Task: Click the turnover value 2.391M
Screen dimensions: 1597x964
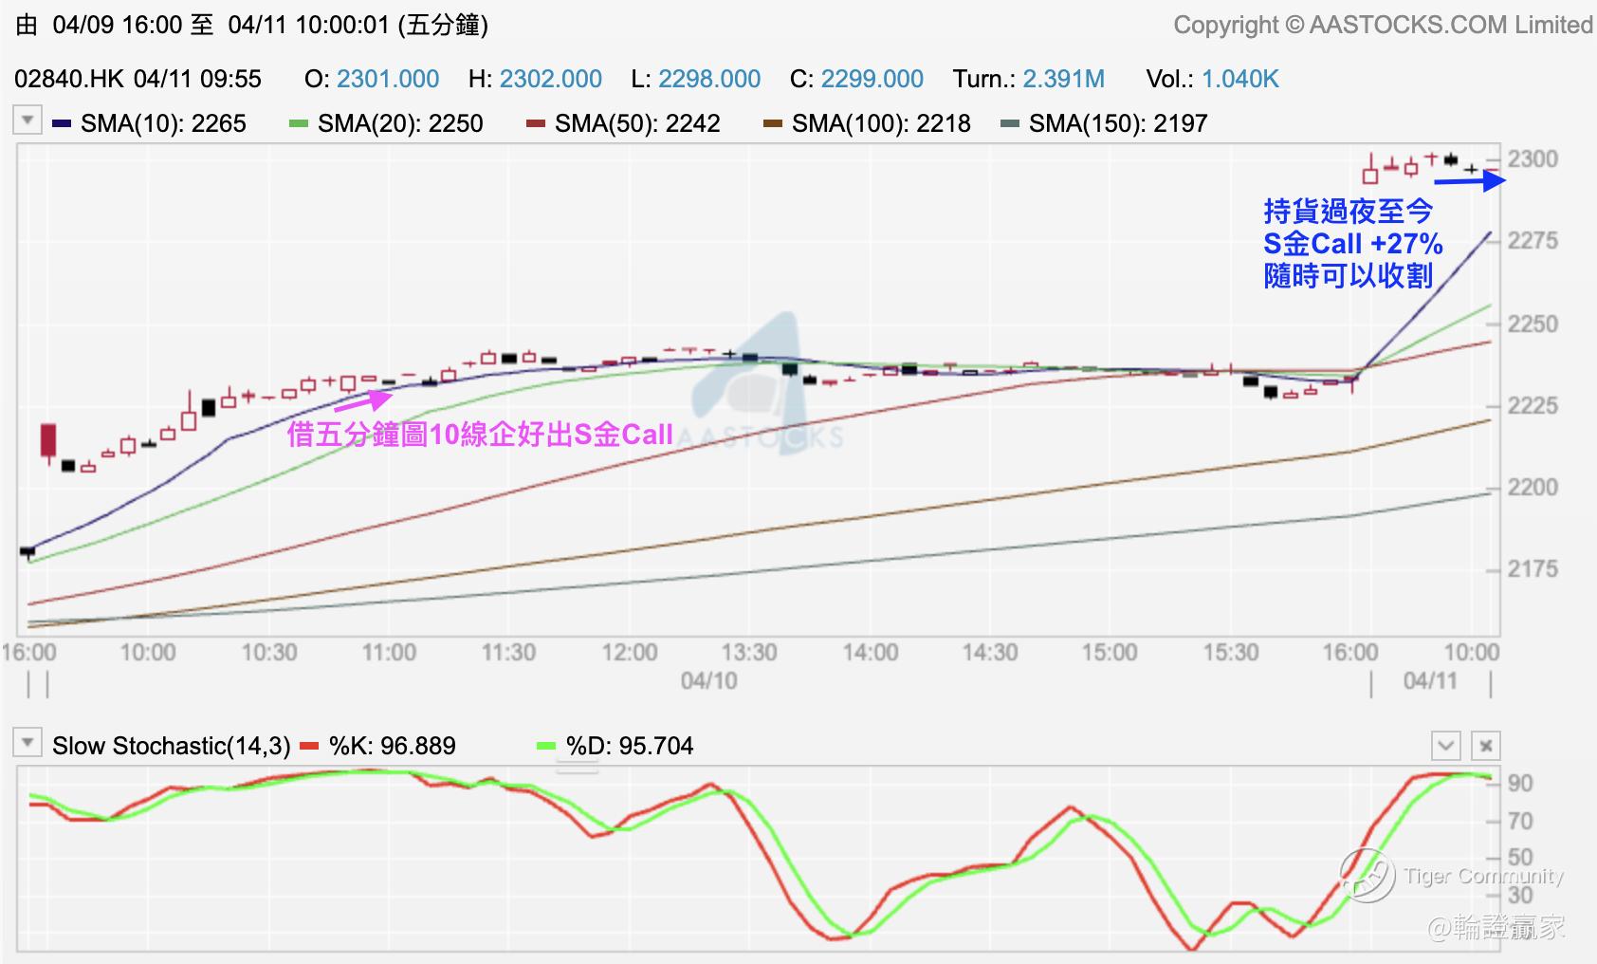Action: point(1064,79)
